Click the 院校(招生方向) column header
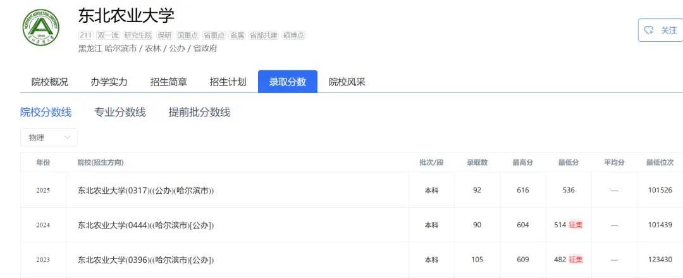This screenshot has width=683, height=278. point(101,162)
